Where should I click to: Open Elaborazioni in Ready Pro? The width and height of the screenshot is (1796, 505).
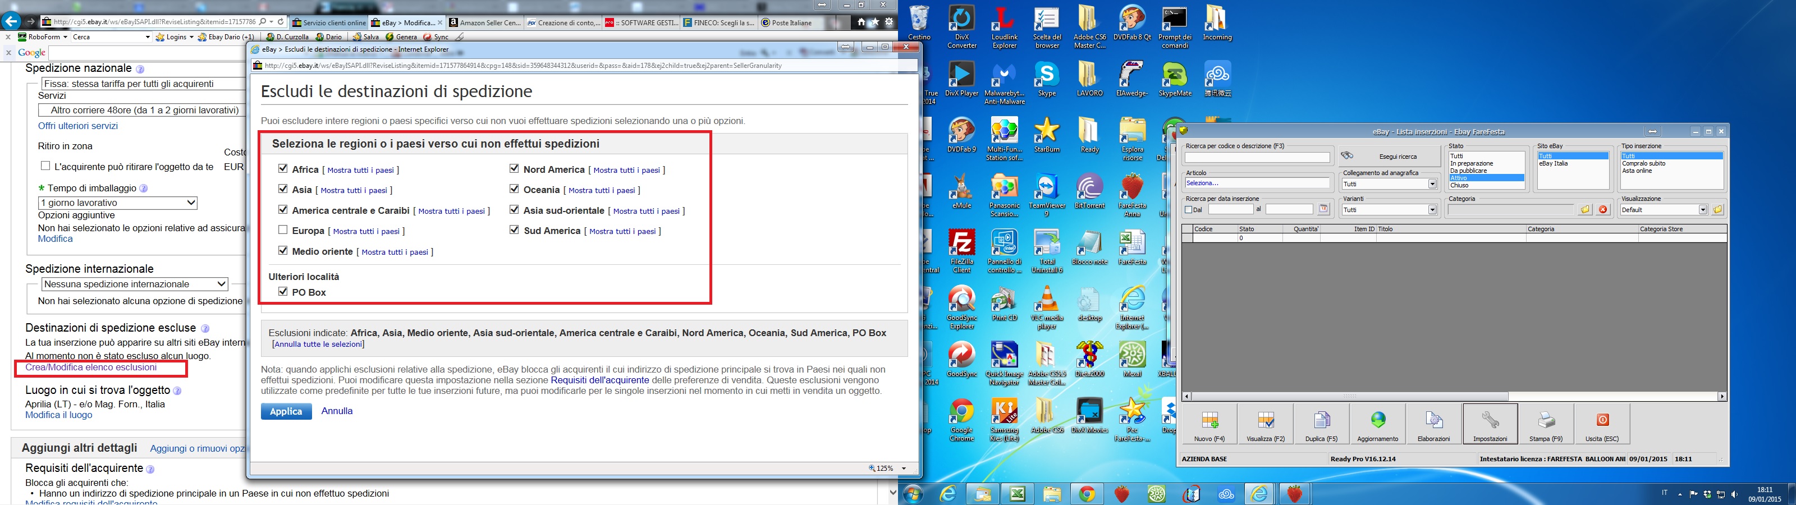pyautogui.click(x=1433, y=424)
